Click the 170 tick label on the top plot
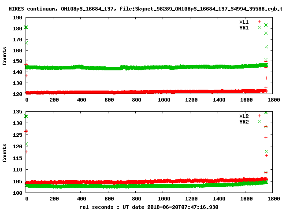This screenshot has width=282, height=211. (18, 40)
